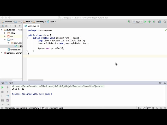This screenshot has width=167, height=125.
Task: Change UTF-8 file encoding
Action: [x=151, y=108]
